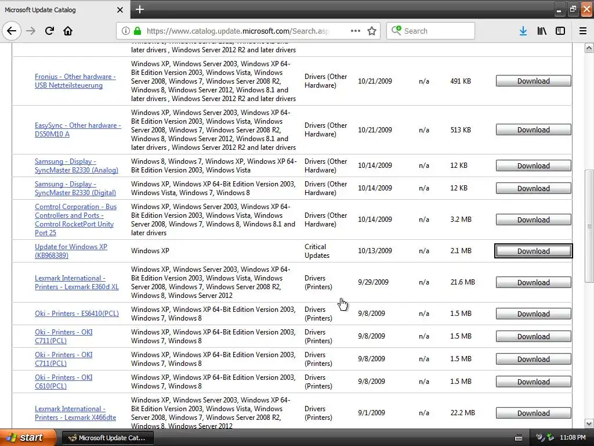Click the 11:08 PM taskbar clock
The height and width of the screenshot is (446, 594).
pyautogui.click(x=573, y=438)
